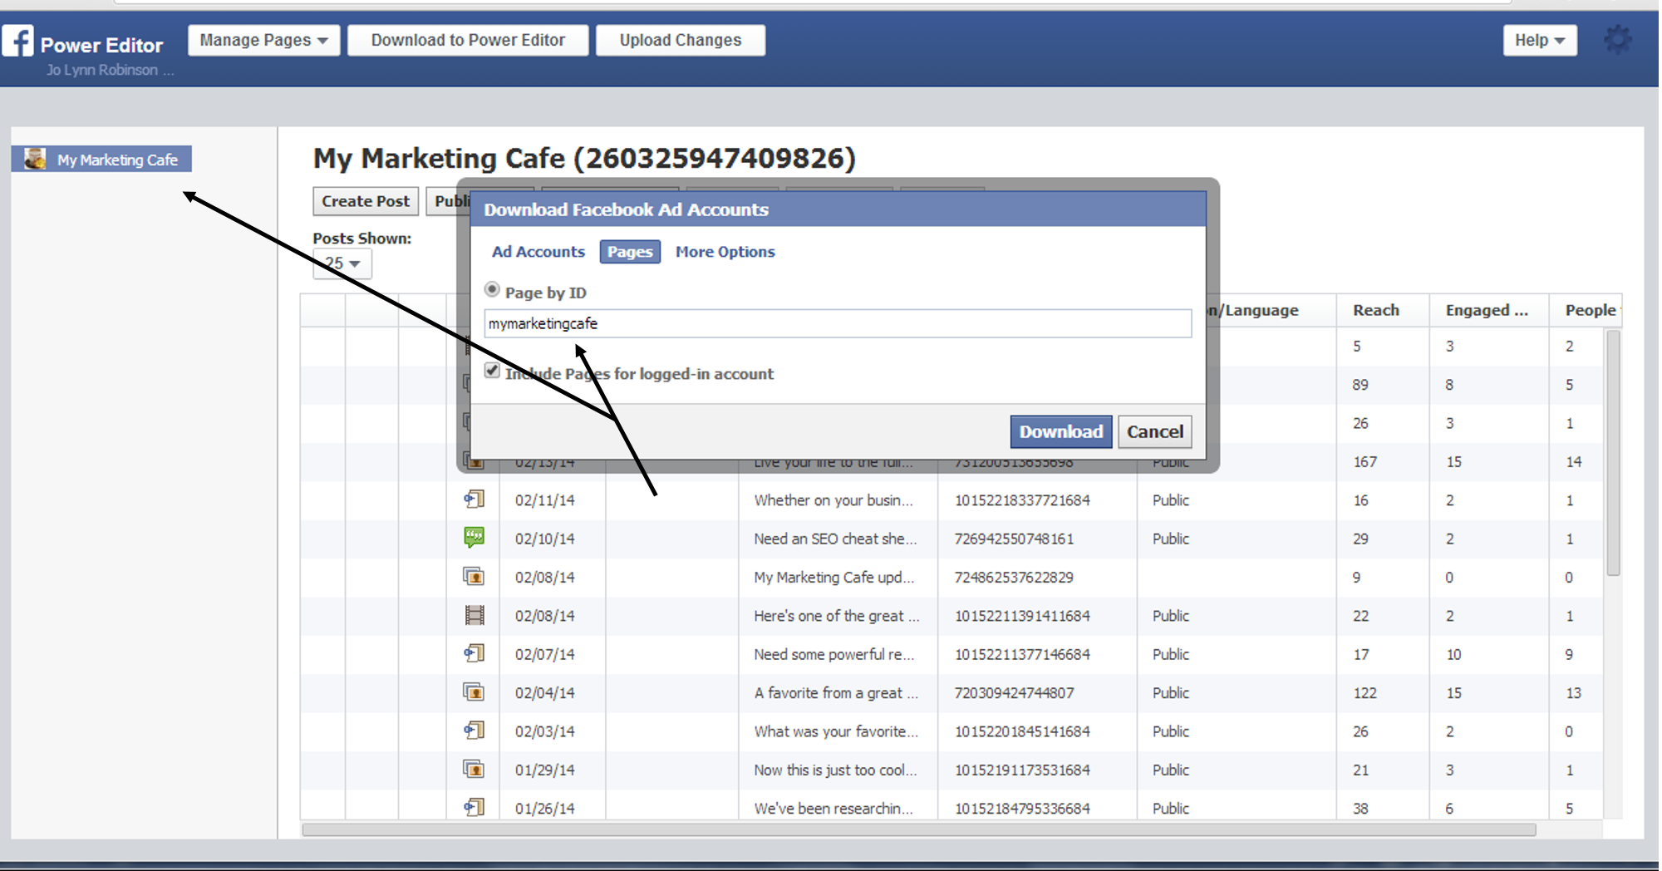Click the video post icon for Here's one of the great
1662x871 pixels.
474,615
